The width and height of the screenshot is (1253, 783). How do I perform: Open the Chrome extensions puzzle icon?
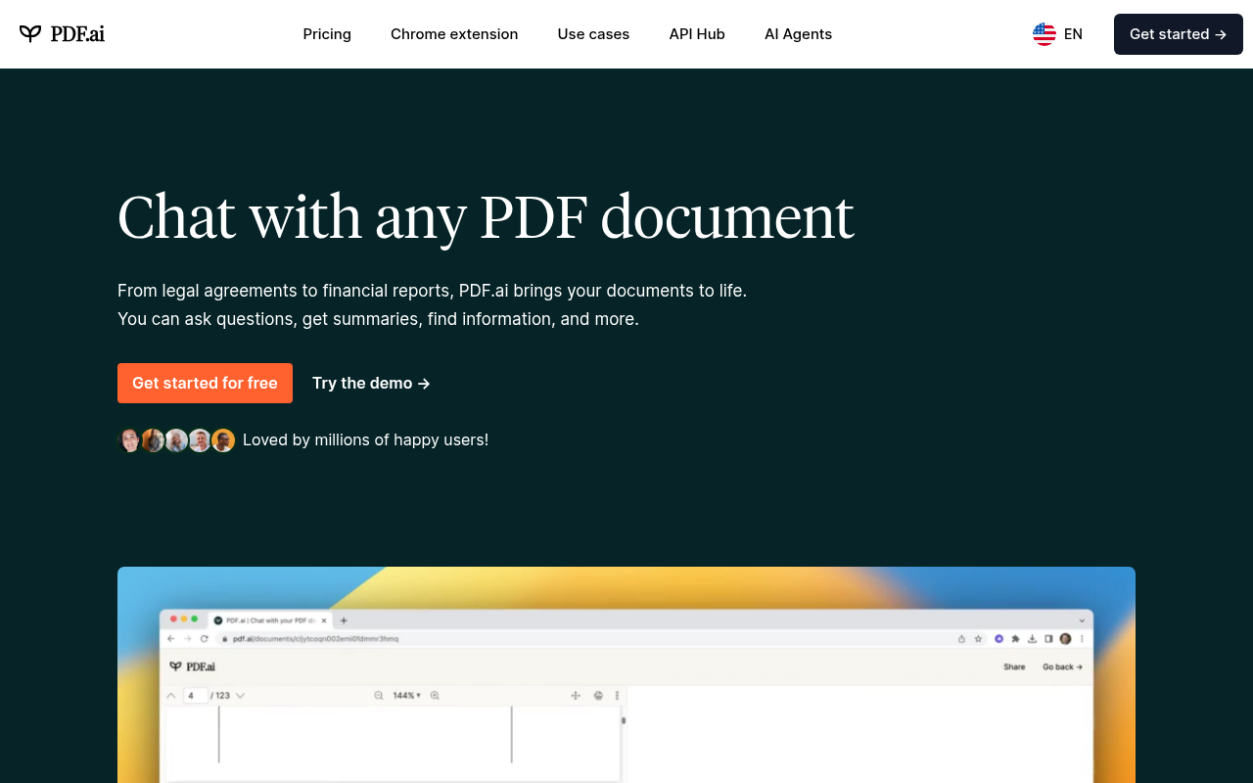coord(1014,638)
